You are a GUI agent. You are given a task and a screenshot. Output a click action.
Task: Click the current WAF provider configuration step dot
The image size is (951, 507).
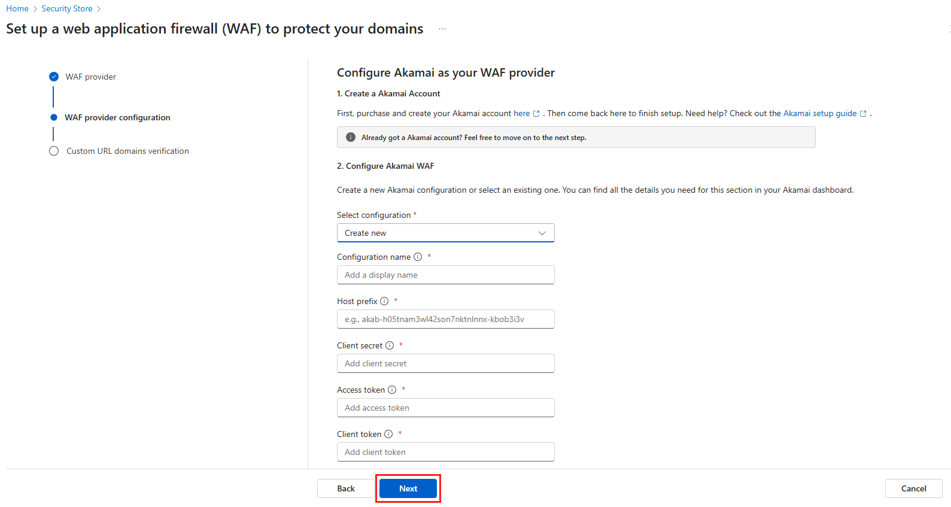click(54, 117)
